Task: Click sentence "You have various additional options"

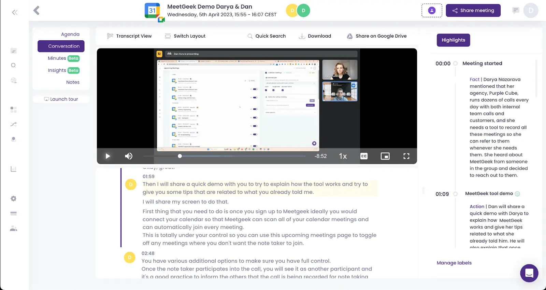Action: click(236, 261)
